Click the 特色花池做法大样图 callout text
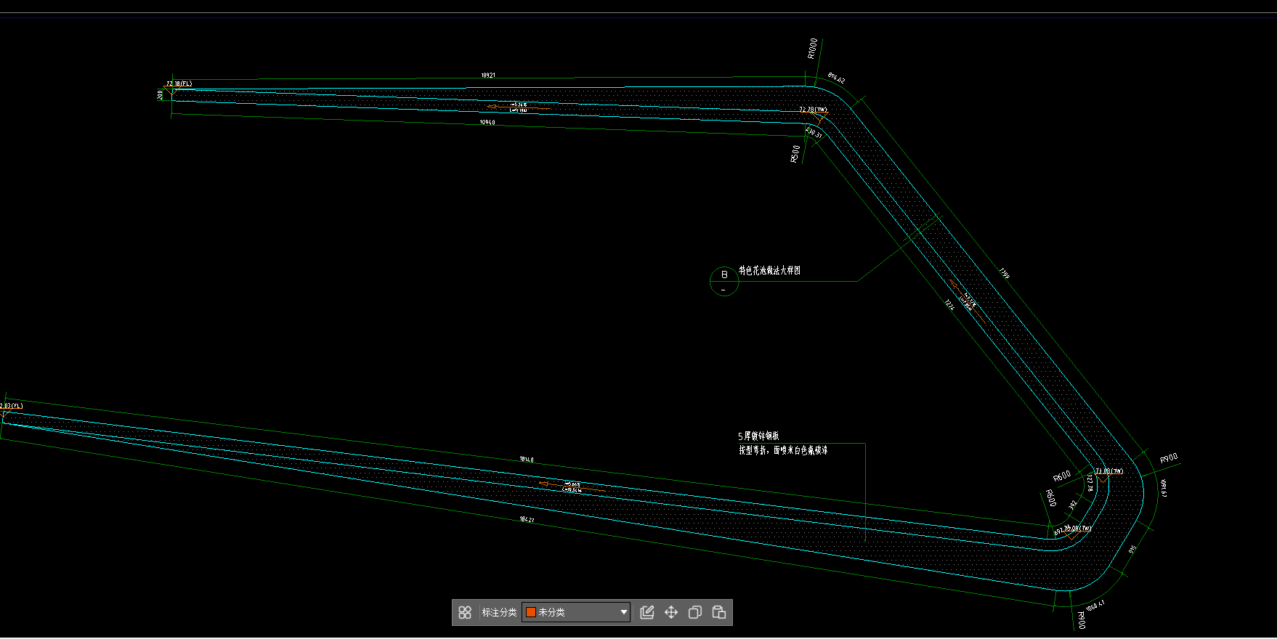 770,270
